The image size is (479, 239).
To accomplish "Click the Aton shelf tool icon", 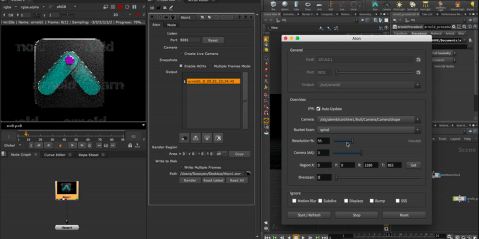I will click(x=375, y=4).
